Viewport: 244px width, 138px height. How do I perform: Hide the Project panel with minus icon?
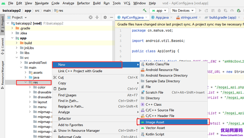[111, 17]
